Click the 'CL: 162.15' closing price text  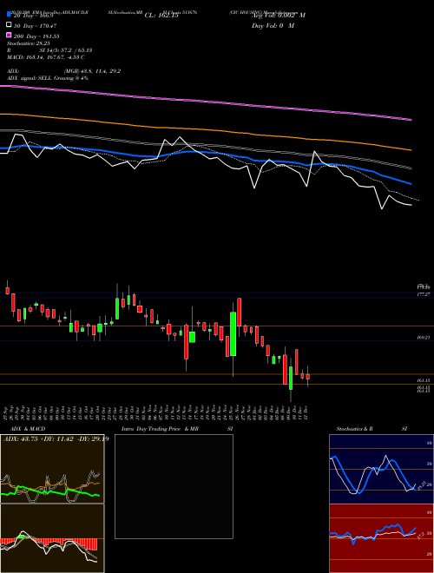(161, 16)
